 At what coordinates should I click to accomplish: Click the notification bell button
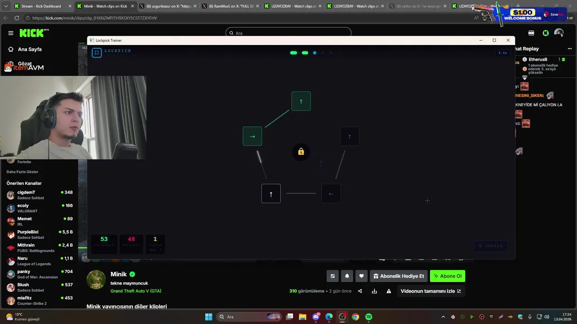tap(347, 276)
